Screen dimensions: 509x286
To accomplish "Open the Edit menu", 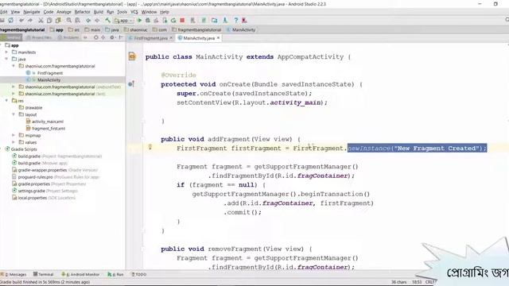I will [3, 12].
